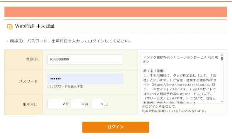This screenshot has height=139, width=232.
Task: Click the 問診ID、パスワード instruction sentence
Action: (x=70, y=41)
